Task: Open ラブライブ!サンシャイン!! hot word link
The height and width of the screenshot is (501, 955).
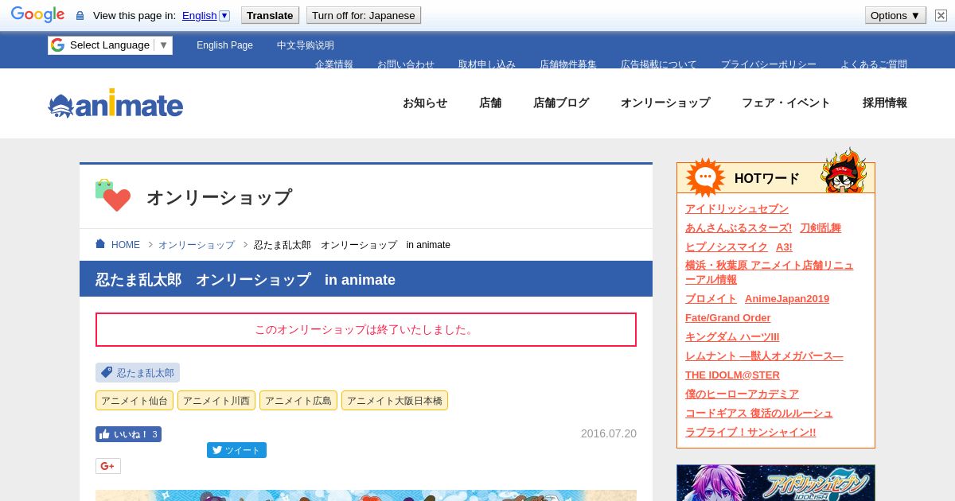Action: 750,432
